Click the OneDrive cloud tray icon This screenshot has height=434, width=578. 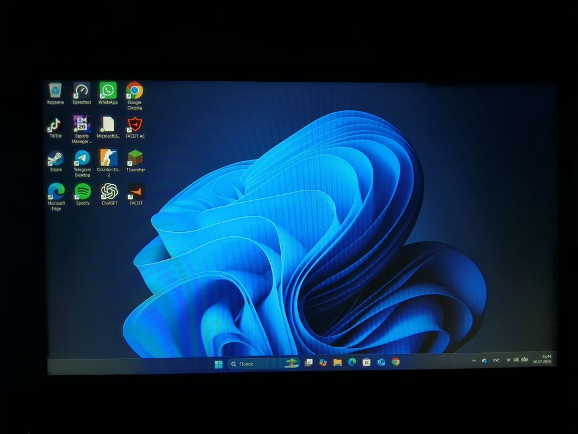[484, 361]
